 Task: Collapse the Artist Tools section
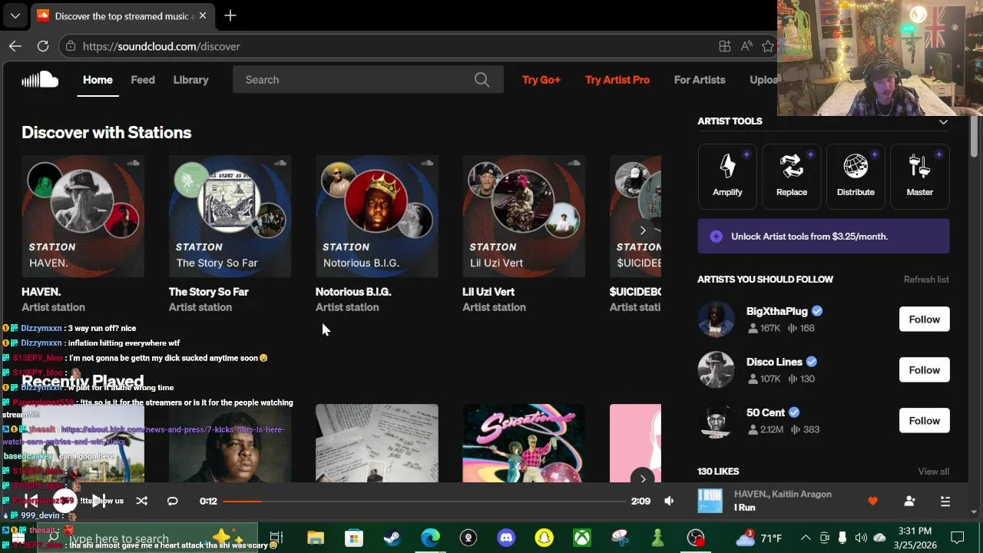tap(943, 121)
